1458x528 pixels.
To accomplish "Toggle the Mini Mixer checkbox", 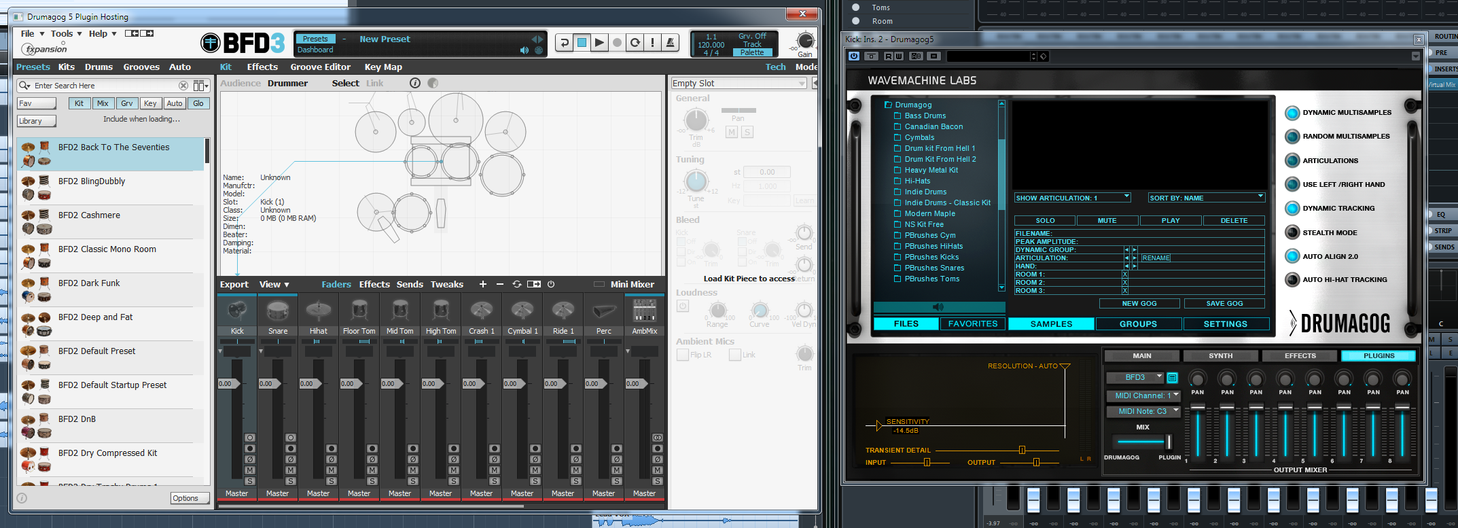I will [599, 285].
